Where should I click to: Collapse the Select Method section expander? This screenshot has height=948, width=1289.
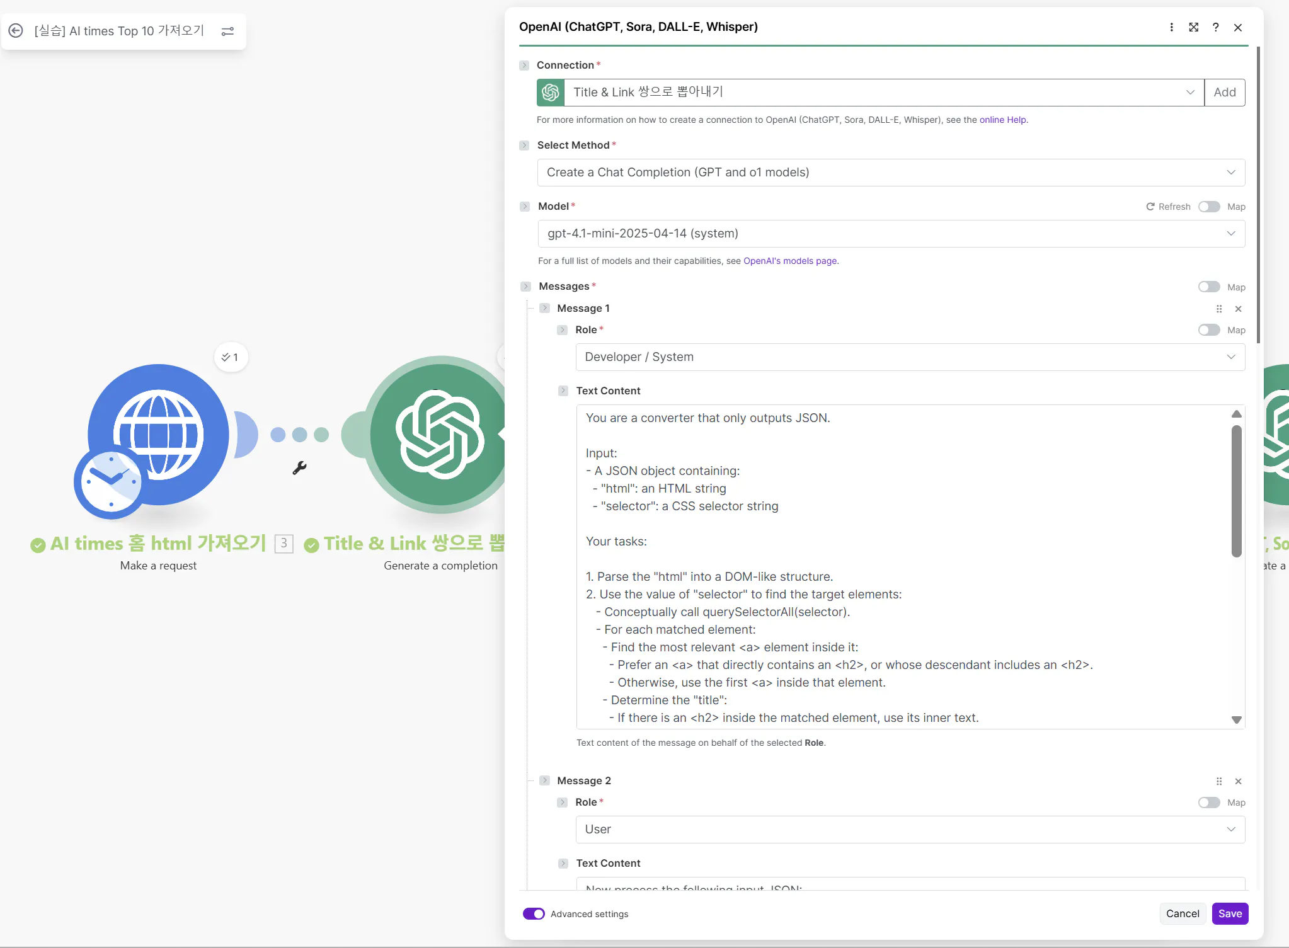(524, 146)
